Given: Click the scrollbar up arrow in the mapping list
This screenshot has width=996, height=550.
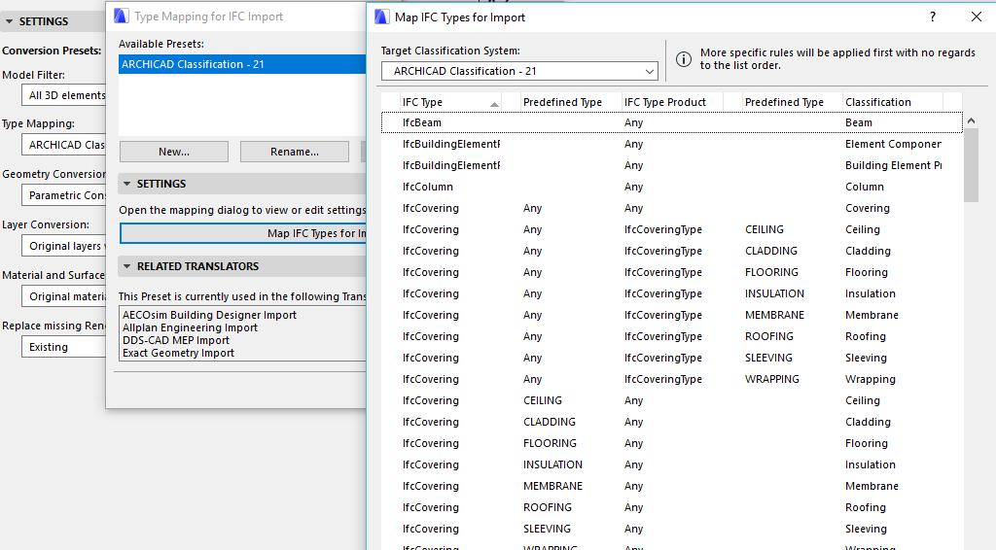Looking at the screenshot, I should coord(971,120).
